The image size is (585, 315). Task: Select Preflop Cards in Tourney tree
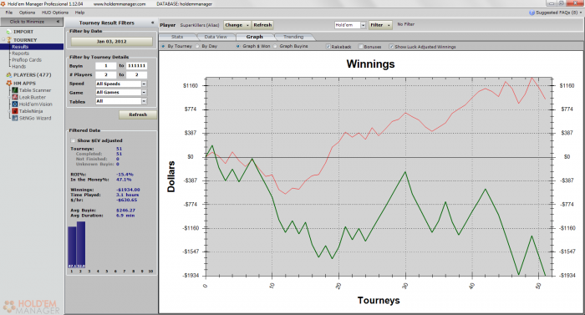point(27,59)
